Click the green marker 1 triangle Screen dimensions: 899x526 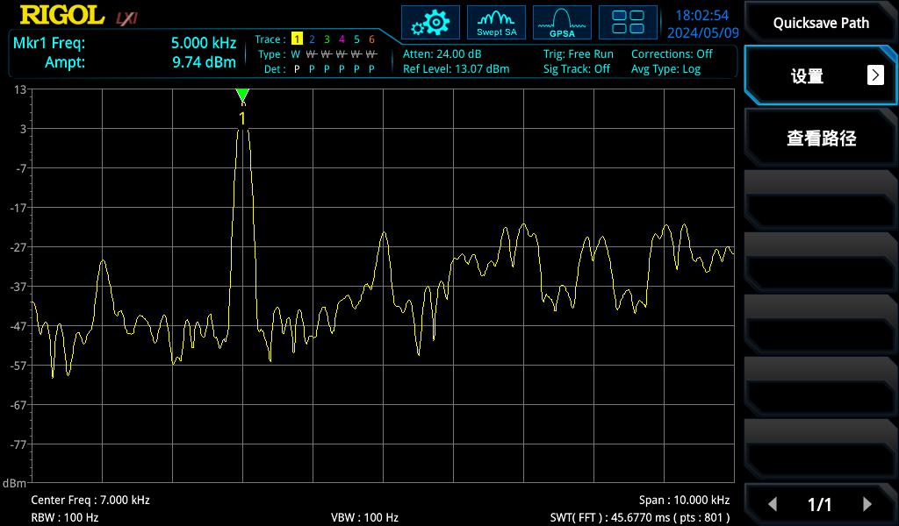point(242,95)
